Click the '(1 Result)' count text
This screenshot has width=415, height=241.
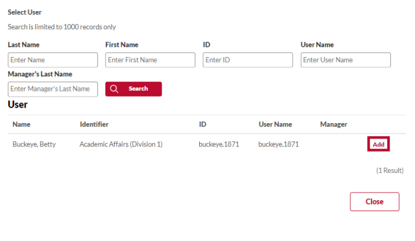tap(390, 170)
